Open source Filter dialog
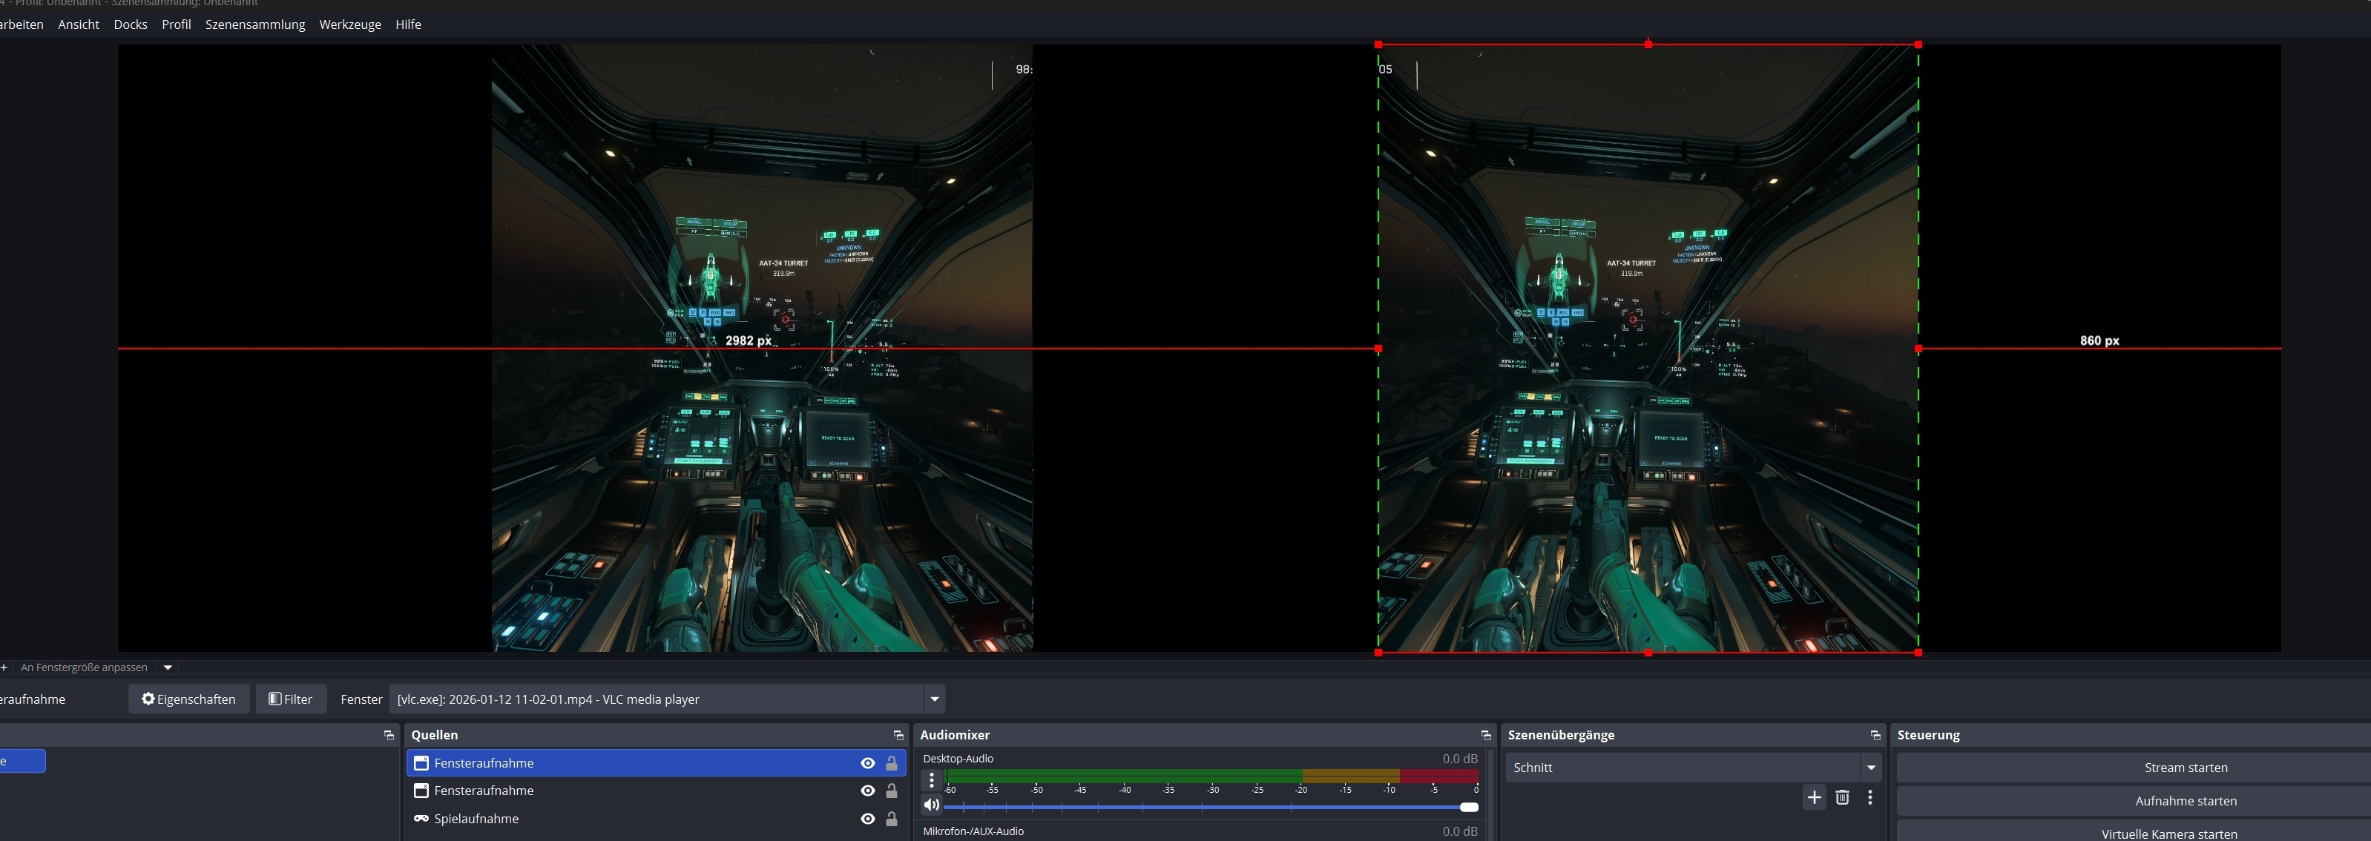Image resolution: width=2371 pixels, height=841 pixels. coord(291,699)
